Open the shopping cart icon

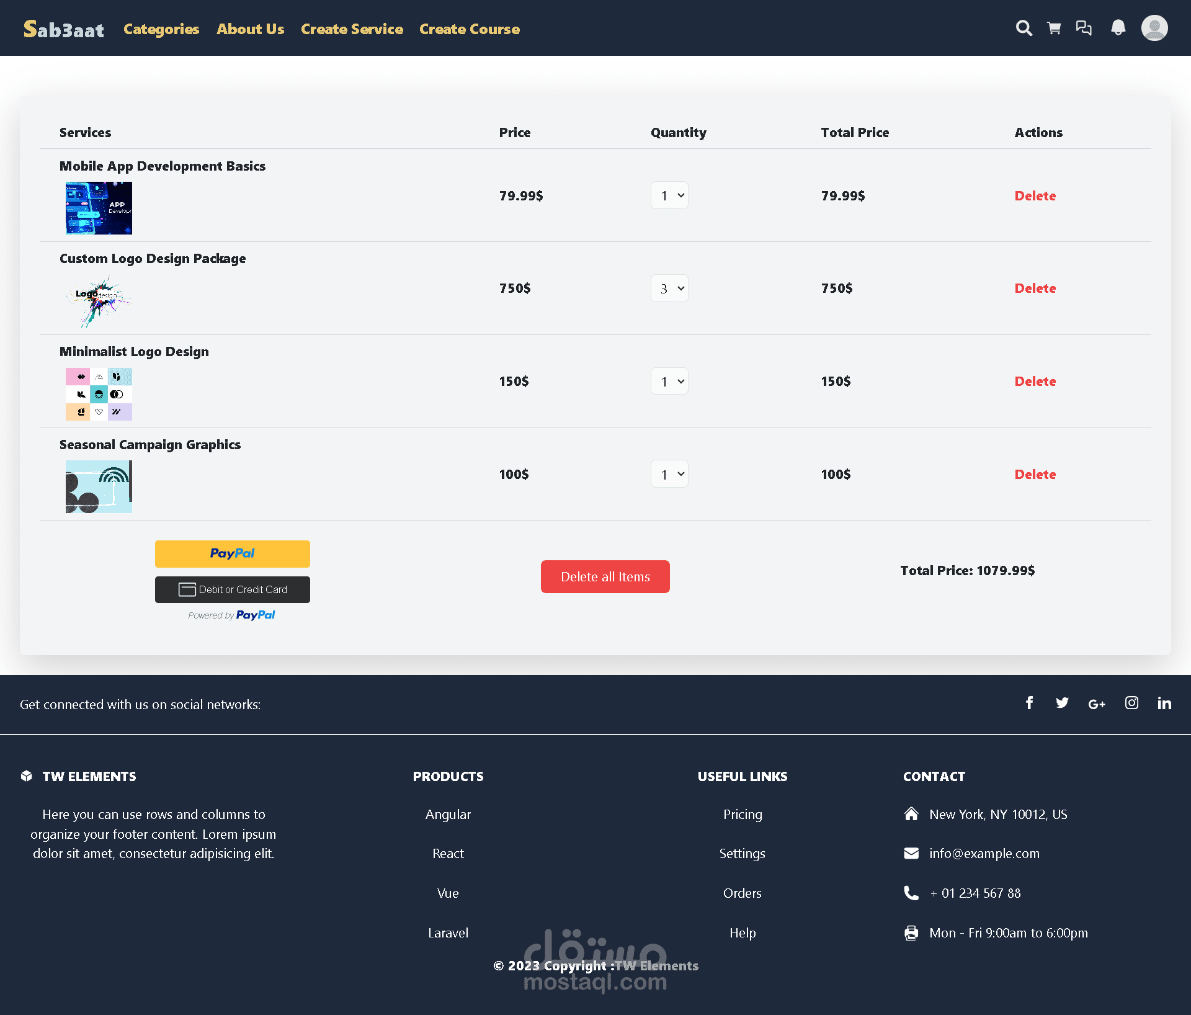tap(1054, 28)
